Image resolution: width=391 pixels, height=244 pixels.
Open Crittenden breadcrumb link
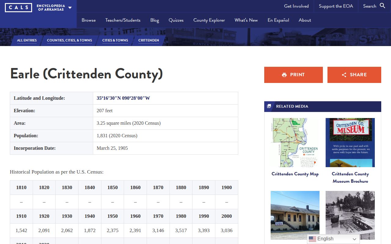[x=148, y=40]
